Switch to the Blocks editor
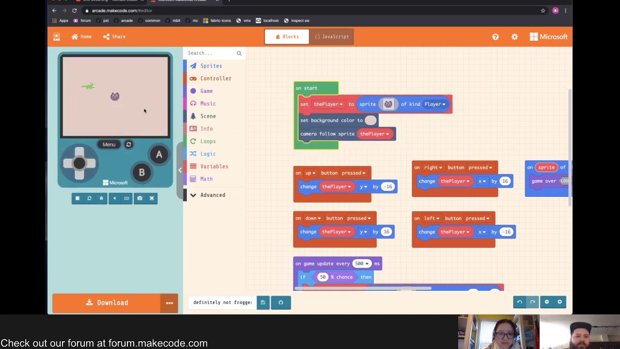This screenshot has height=349, width=620. coord(287,36)
